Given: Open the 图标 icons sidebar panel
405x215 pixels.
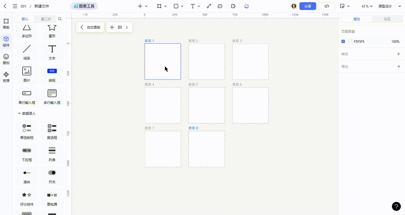Looking at the screenshot, I should click(x=6, y=59).
